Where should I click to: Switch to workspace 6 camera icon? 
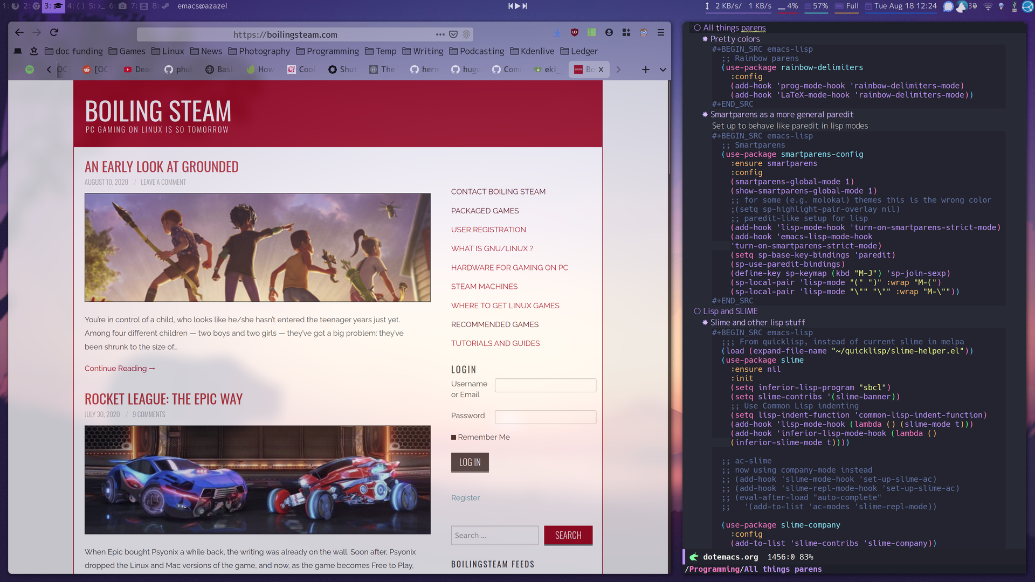click(118, 6)
